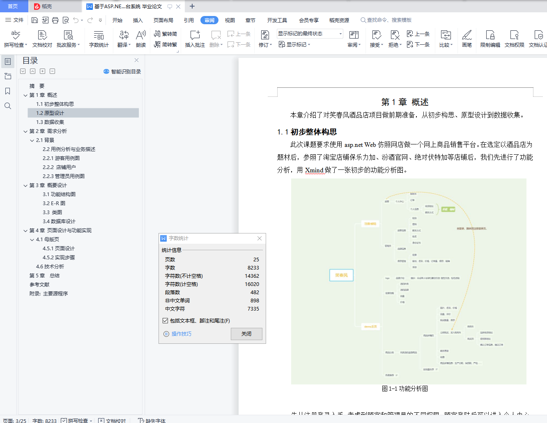
Task: Insert a comment with 插入批注
Action: click(x=195, y=39)
